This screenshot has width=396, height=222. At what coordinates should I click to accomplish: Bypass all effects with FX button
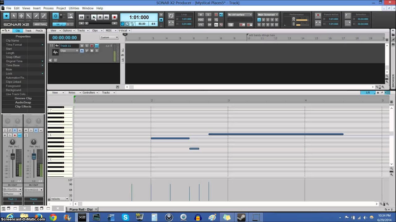coord(201,25)
